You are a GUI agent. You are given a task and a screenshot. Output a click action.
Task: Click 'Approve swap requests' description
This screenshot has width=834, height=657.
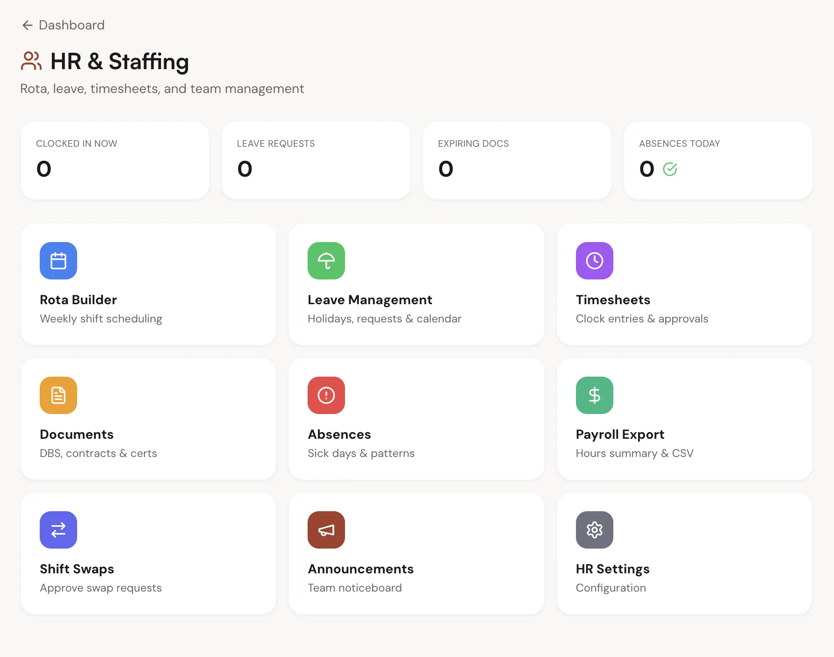[101, 588]
